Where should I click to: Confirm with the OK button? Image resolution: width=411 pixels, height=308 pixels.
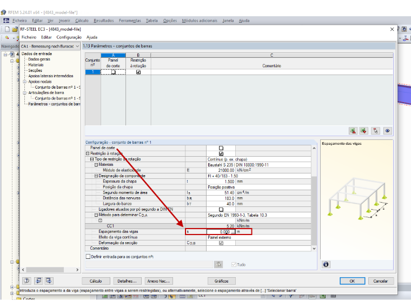click(352, 281)
